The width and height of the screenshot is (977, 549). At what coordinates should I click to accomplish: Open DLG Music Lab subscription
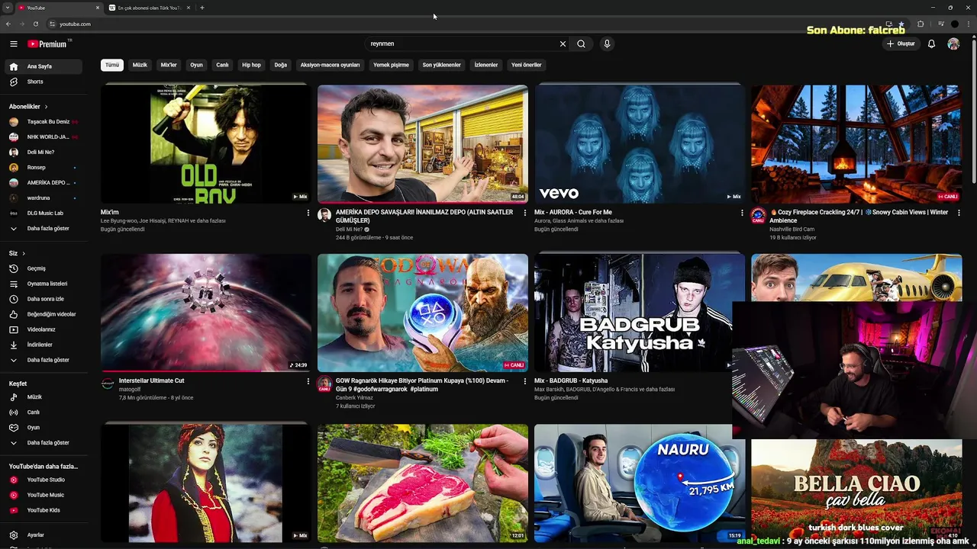coord(45,213)
